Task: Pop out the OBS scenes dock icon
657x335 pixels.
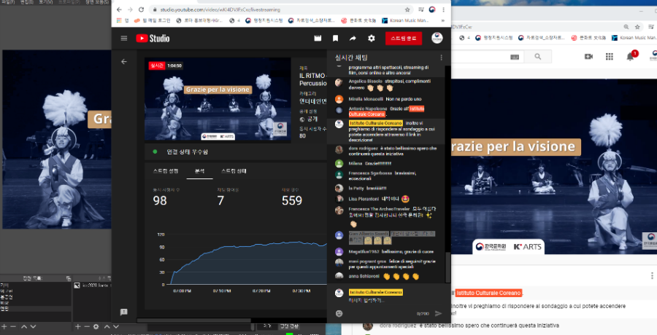Action: click(69, 278)
